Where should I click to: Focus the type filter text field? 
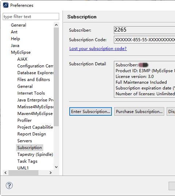coord(31,16)
